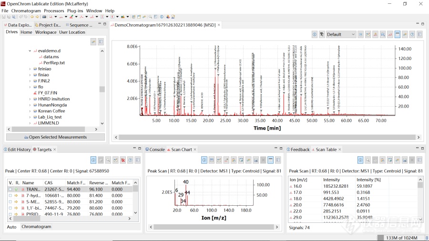Expand the Korean Coffee folder
Image resolution: width=429 pixels, height=241 pixels.
coord(30,111)
